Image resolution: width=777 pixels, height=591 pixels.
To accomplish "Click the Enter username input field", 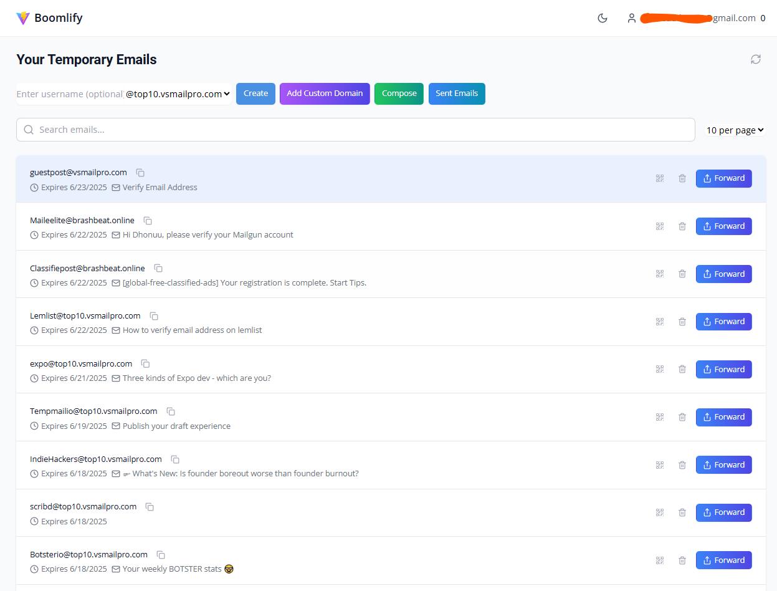I will 69,94.
